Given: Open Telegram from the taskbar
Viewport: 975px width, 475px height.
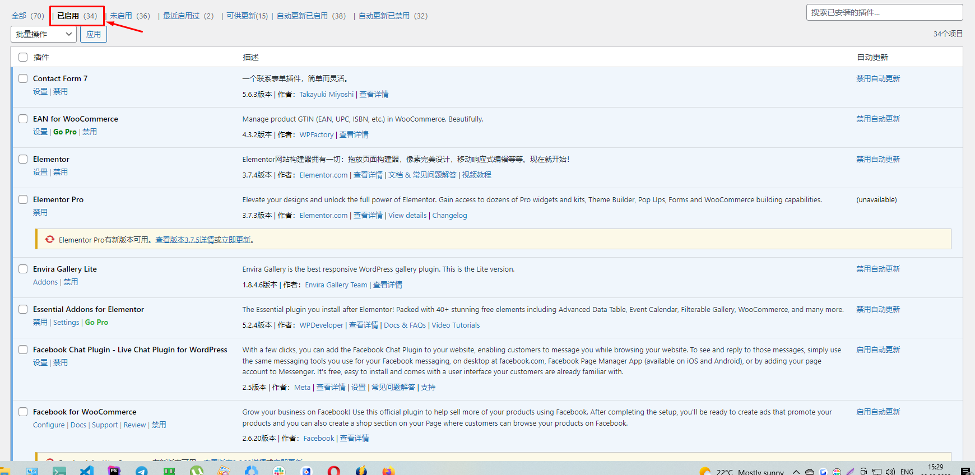Looking at the screenshot, I should click(x=142, y=471).
